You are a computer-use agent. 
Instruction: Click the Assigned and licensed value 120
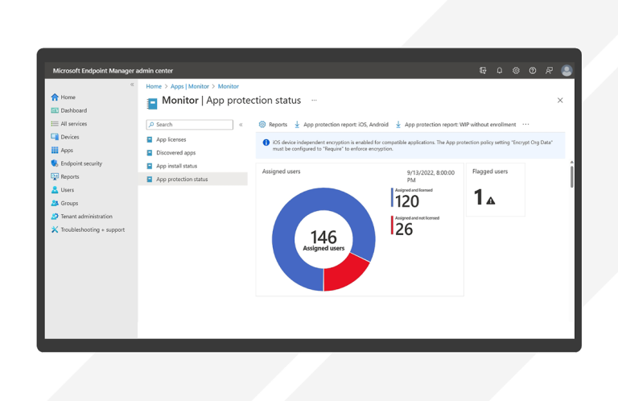pos(406,201)
